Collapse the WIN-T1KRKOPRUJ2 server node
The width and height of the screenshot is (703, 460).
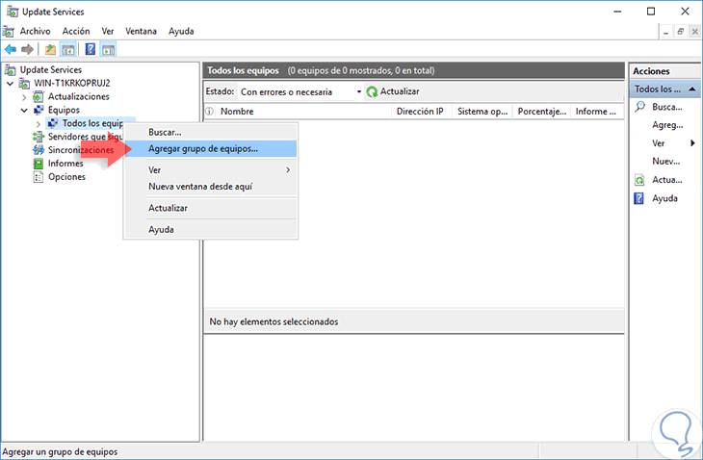[x=10, y=84]
